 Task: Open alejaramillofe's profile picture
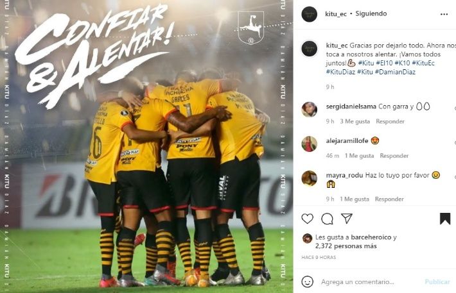(309, 144)
